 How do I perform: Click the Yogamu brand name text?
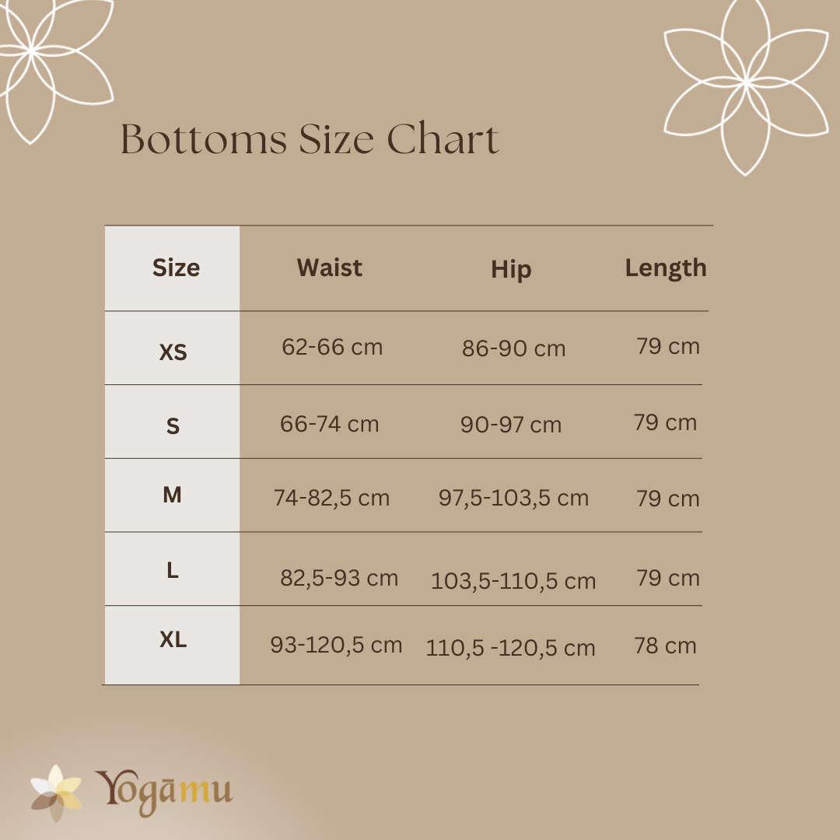click(164, 792)
